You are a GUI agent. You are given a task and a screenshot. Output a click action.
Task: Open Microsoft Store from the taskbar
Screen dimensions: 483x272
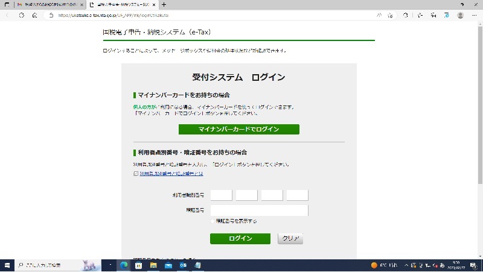pos(139,265)
